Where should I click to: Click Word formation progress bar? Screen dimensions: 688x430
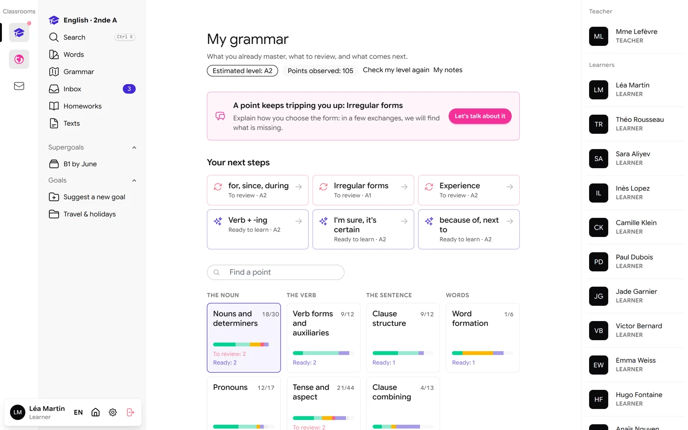[x=483, y=353]
